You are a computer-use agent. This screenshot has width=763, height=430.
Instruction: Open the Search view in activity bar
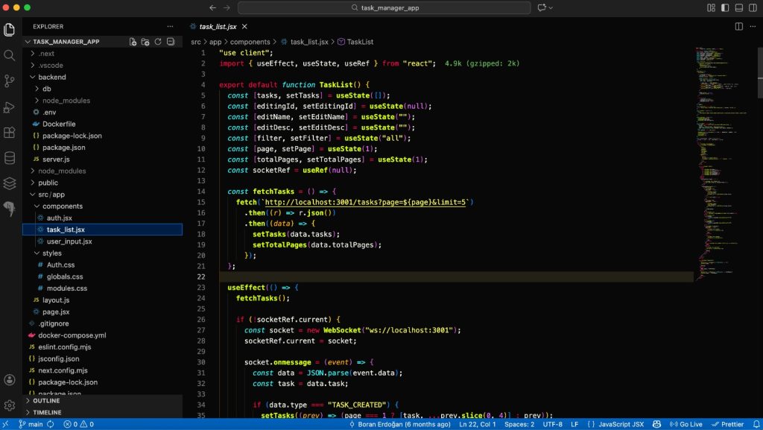[10, 55]
